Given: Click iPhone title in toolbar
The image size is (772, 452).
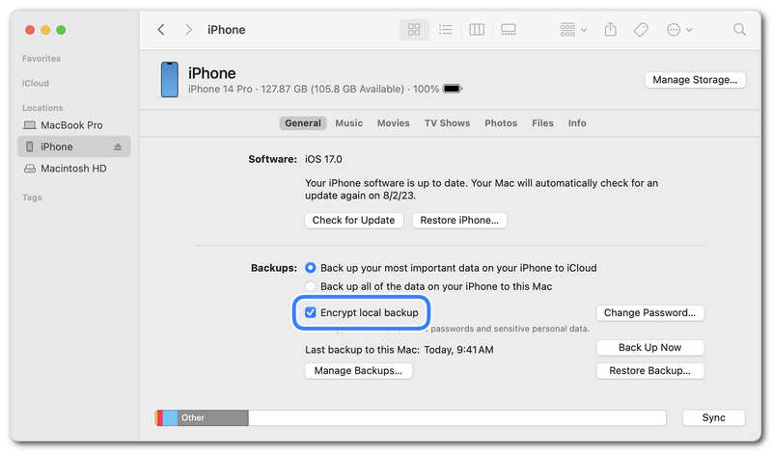Looking at the screenshot, I should click(227, 30).
